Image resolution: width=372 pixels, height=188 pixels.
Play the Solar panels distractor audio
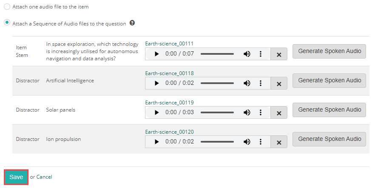pos(157,112)
